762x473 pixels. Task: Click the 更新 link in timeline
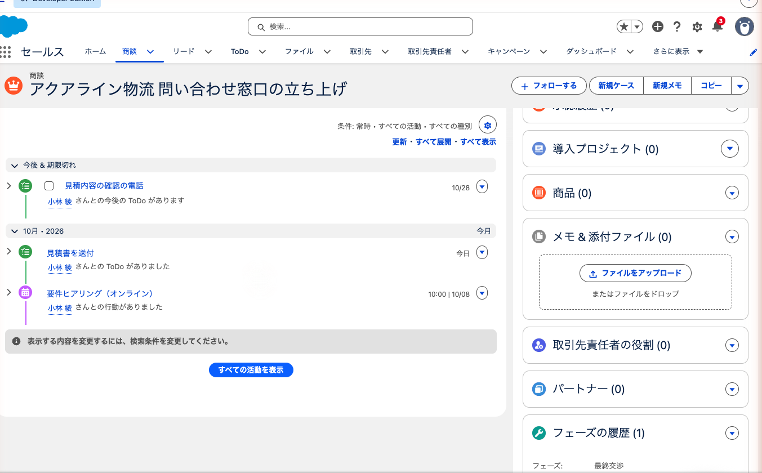coord(399,142)
